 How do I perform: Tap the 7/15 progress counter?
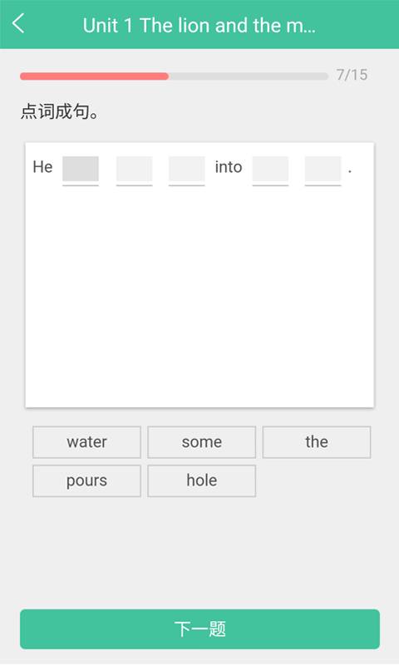(x=352, y=75)
